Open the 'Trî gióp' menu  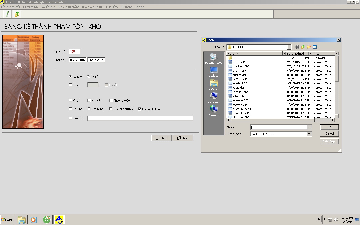139,7
